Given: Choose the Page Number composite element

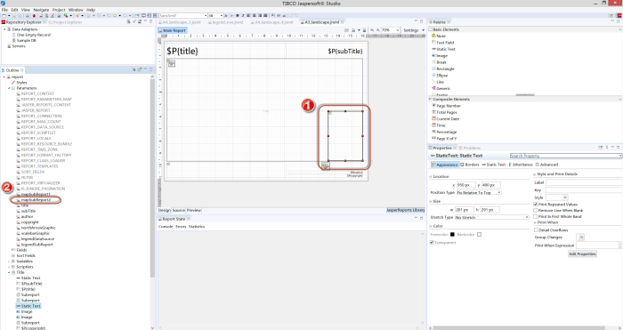Looking at the screenshot, I should click(446, 106).
